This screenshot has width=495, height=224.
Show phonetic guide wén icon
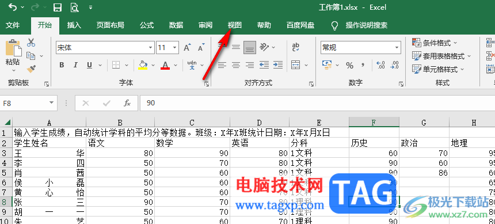[192, 65]
